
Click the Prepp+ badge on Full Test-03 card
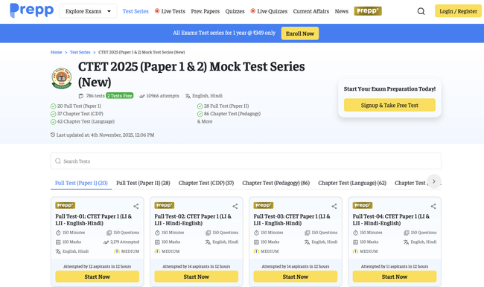[264, 205]
